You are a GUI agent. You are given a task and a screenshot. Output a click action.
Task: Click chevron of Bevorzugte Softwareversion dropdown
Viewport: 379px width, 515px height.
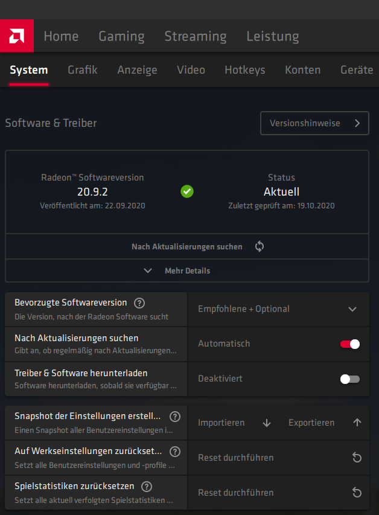coord(352,309)
